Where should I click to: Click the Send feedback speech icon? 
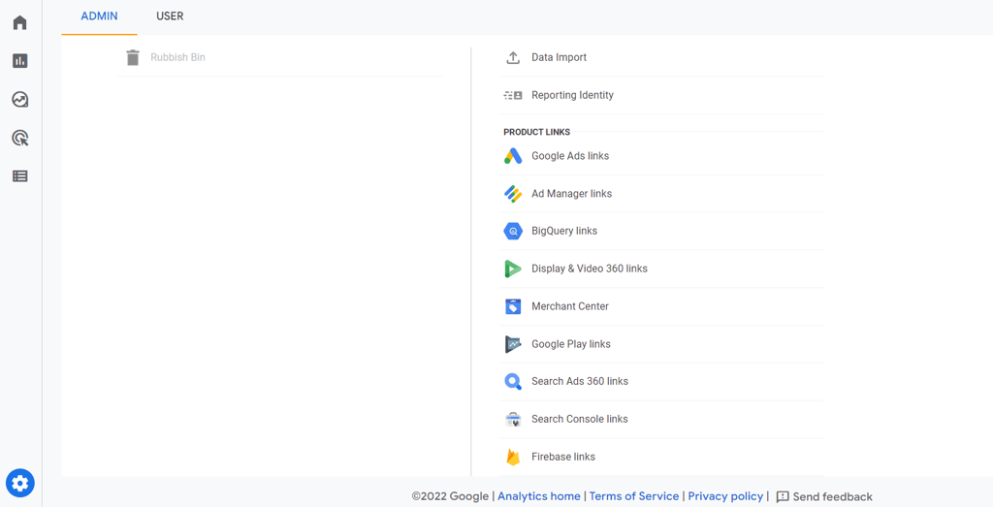(x=783, y=497)
